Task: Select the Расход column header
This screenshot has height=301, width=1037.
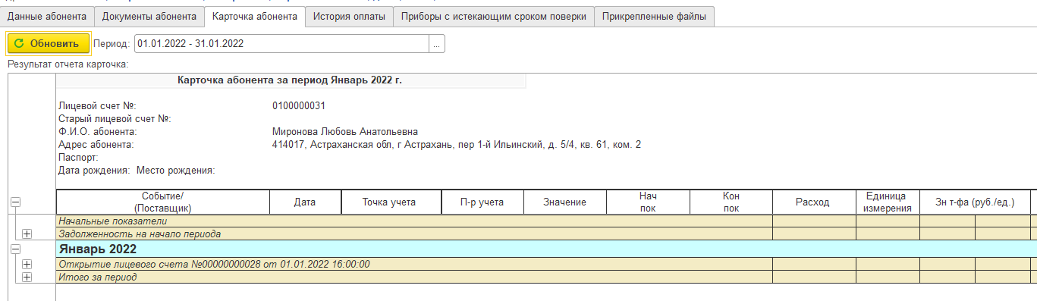Action: [813, 202]
